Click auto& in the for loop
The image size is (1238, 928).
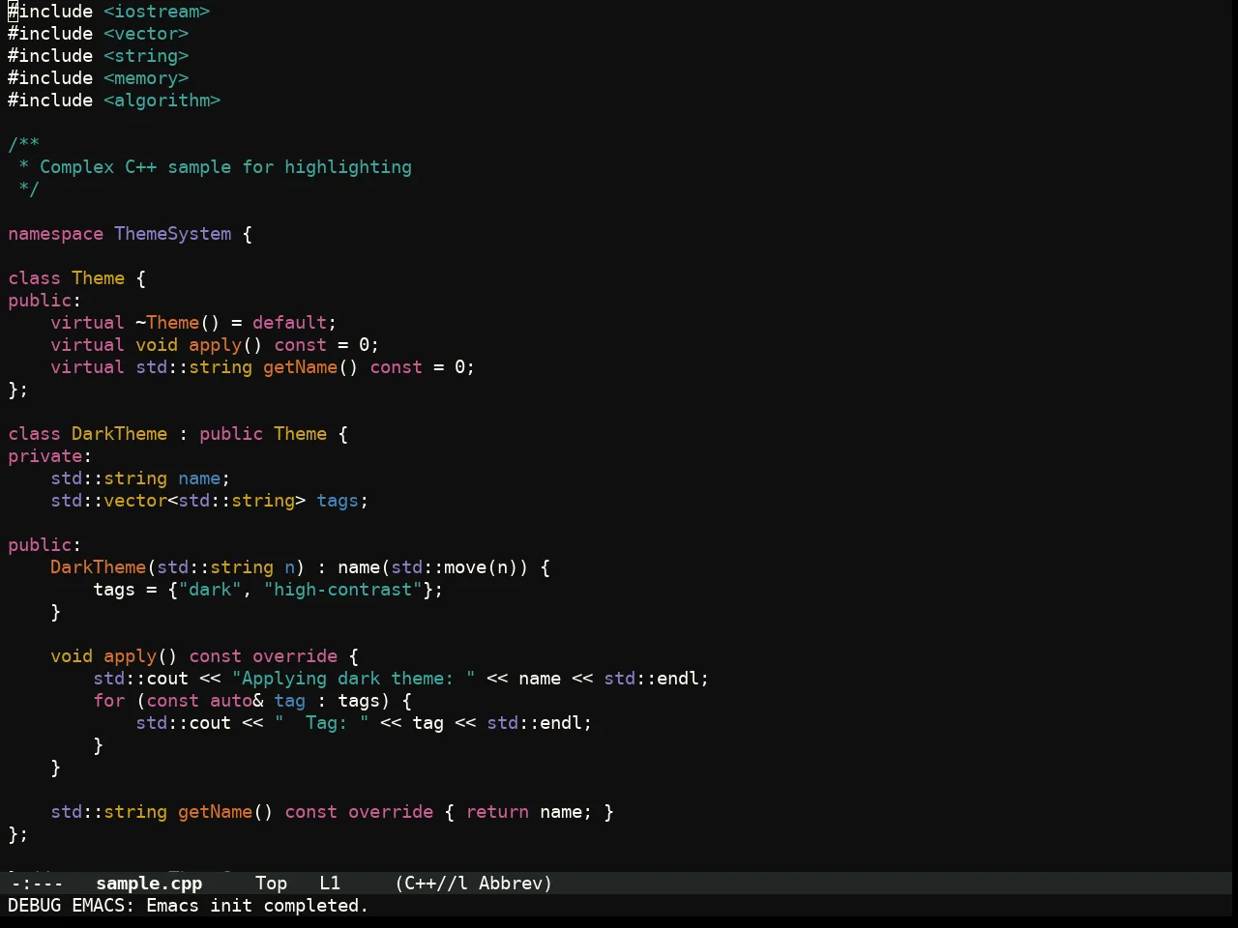[x=237, y=701]
